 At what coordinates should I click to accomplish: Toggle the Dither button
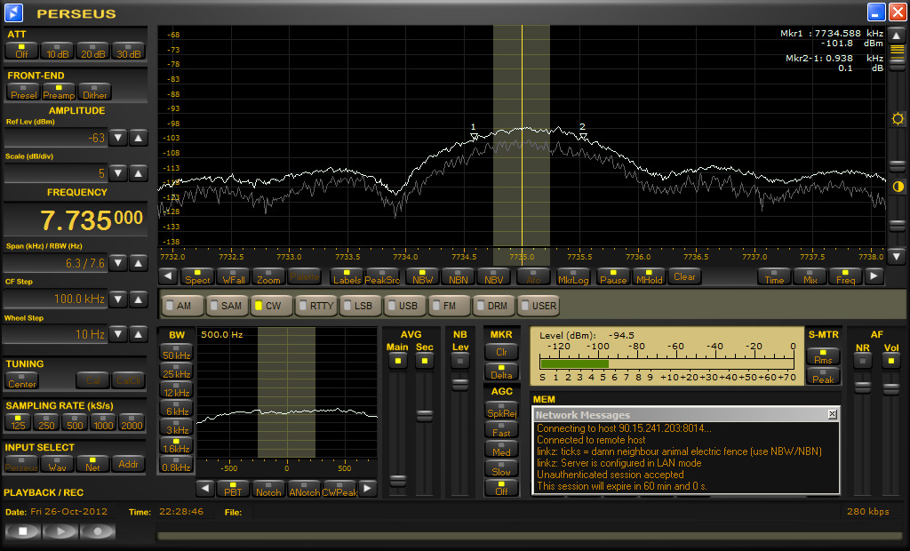pyautogui.click(x=94, y=92)
